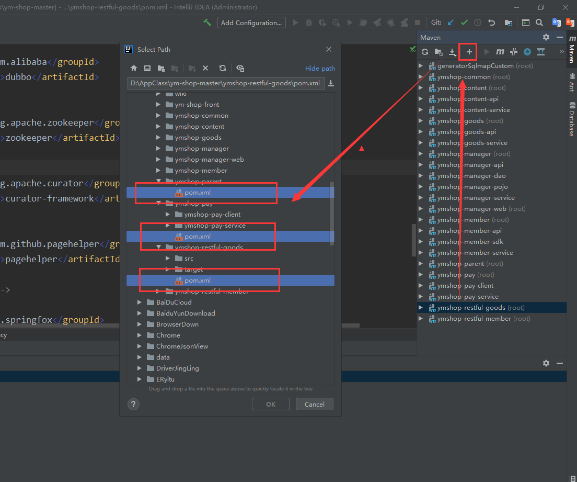577x482 pixels.
Task: Open bottom panel settings gear
Action: click(x=546, y=363)
